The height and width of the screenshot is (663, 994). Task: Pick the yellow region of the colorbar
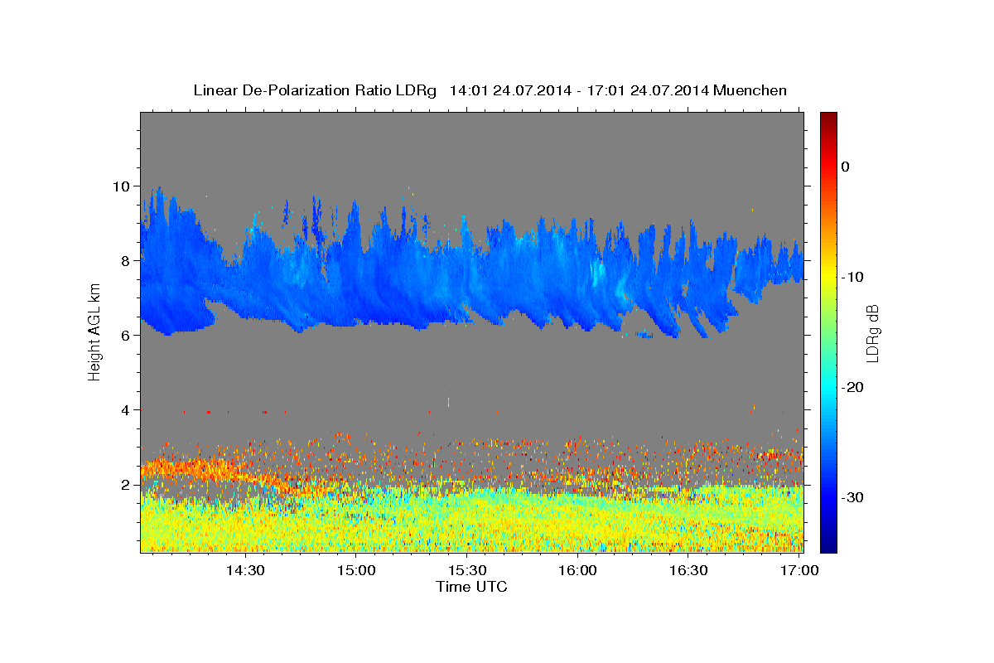tap(828, 273)
